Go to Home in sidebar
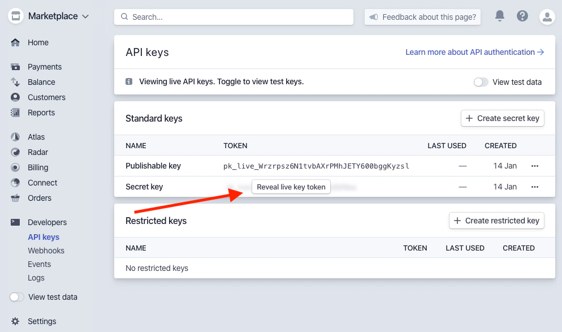 (38, 42)
